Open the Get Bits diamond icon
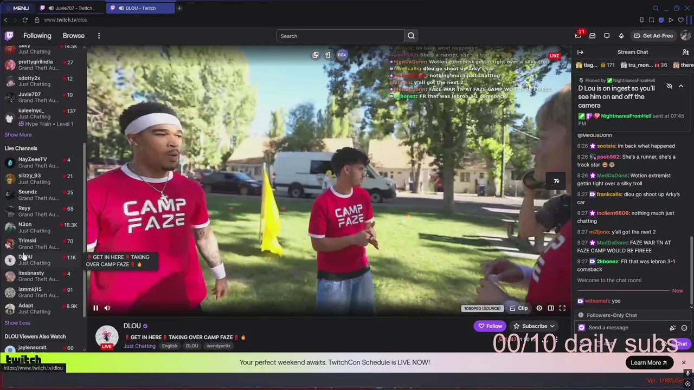The width and height of the screenshot is (694, 390). tap(621, 36)
